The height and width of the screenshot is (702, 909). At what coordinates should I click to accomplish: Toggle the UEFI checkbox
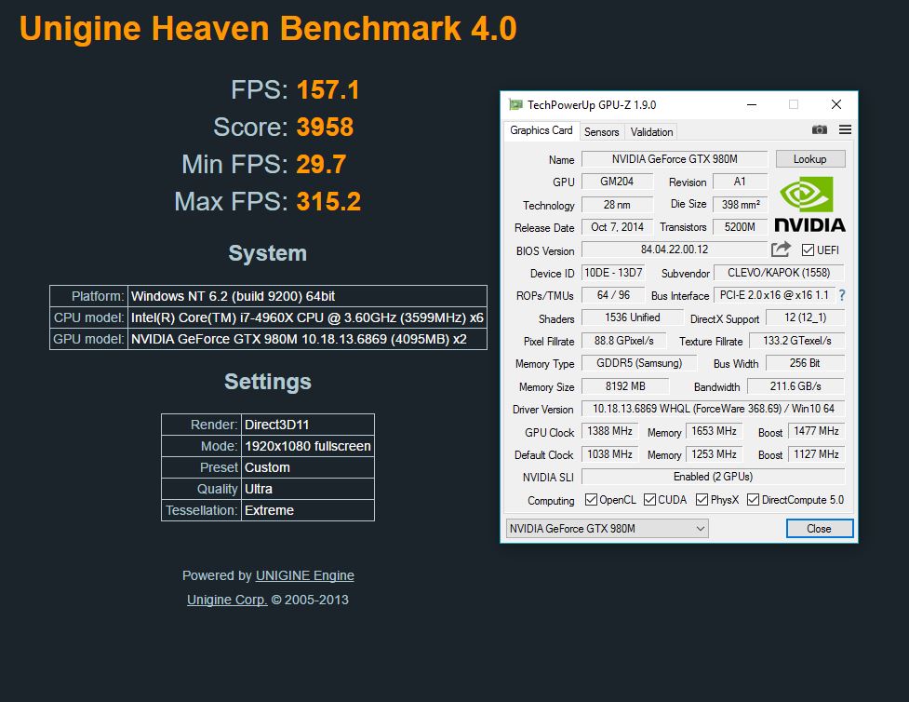(808, 250)
